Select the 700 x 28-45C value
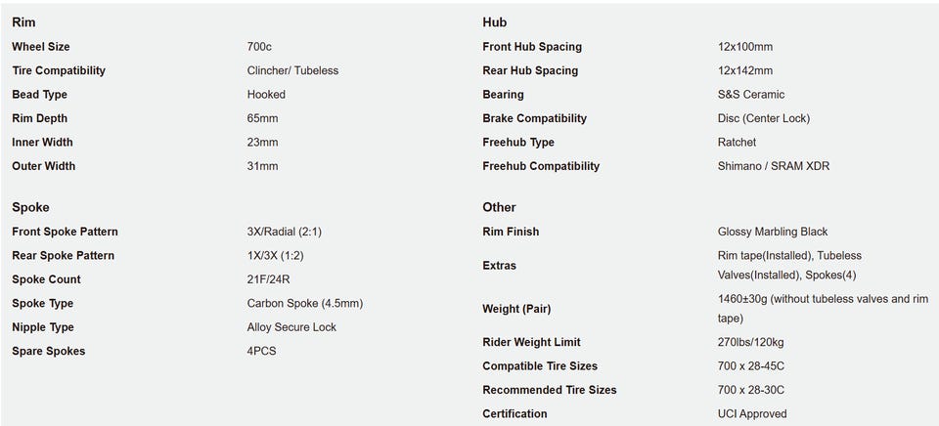Viewport: 939px width, 426px height. click(x=751, y=366)
